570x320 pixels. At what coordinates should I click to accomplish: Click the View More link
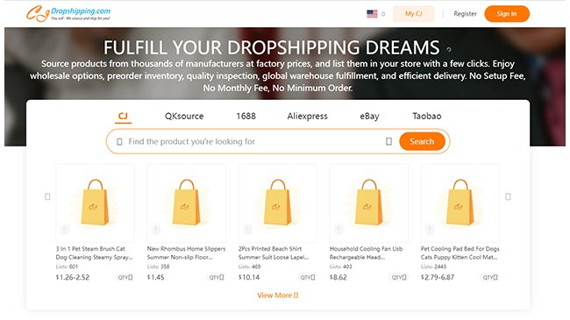coord(278,295)
